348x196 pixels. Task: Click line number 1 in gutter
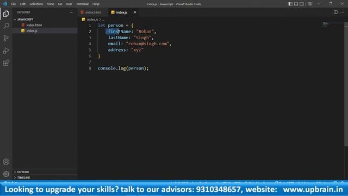point(90,26)
